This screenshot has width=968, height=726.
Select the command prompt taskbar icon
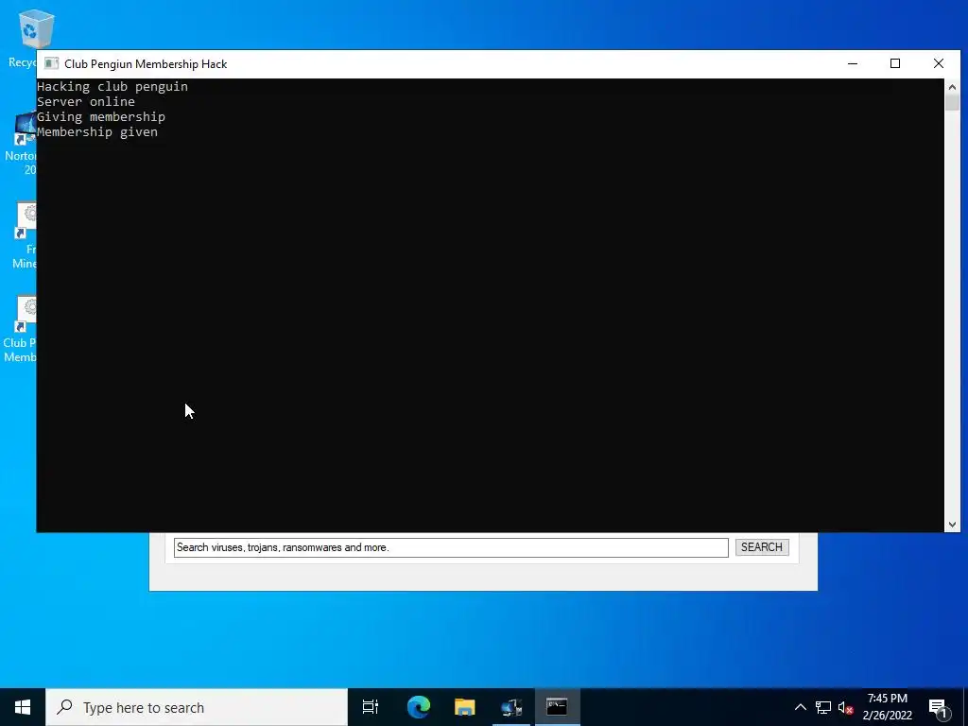click(557, 707)
